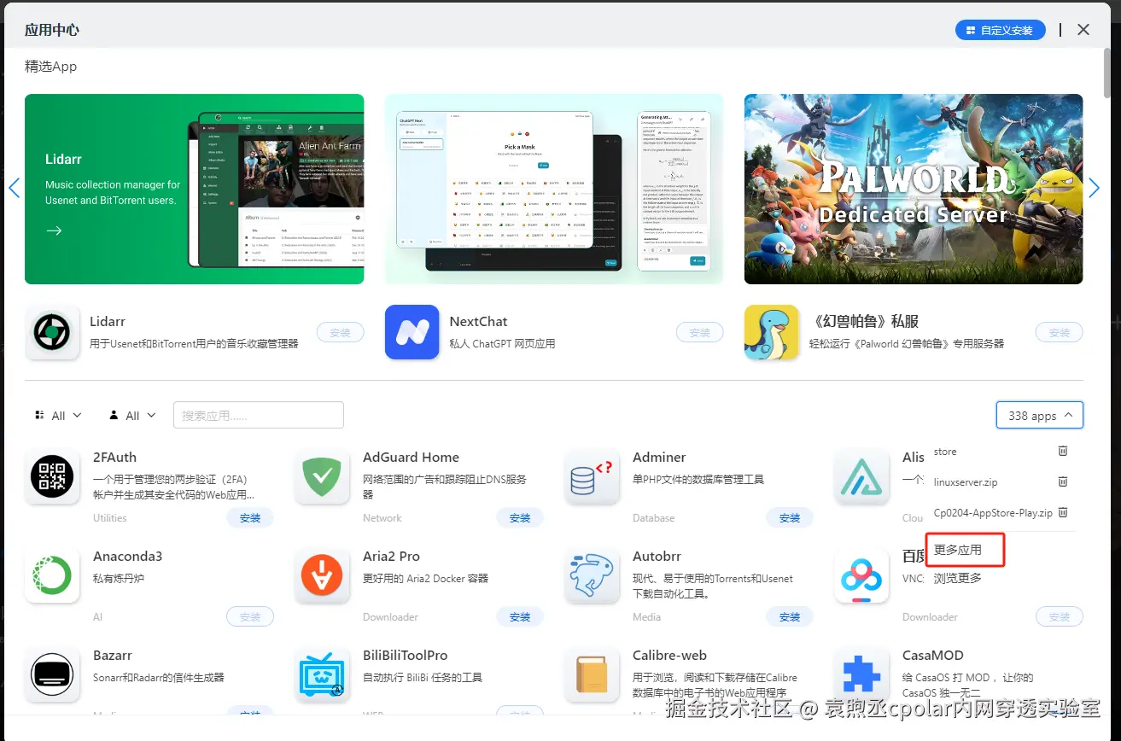The image size is (1121, 741).
Task: Collapse the 338 apps source dropdown
Action: [1039, 416]
